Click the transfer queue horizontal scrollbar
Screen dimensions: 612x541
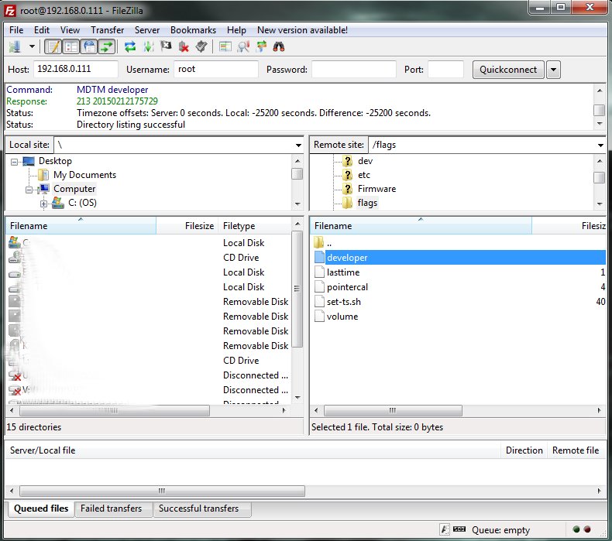tap(161, 491)
